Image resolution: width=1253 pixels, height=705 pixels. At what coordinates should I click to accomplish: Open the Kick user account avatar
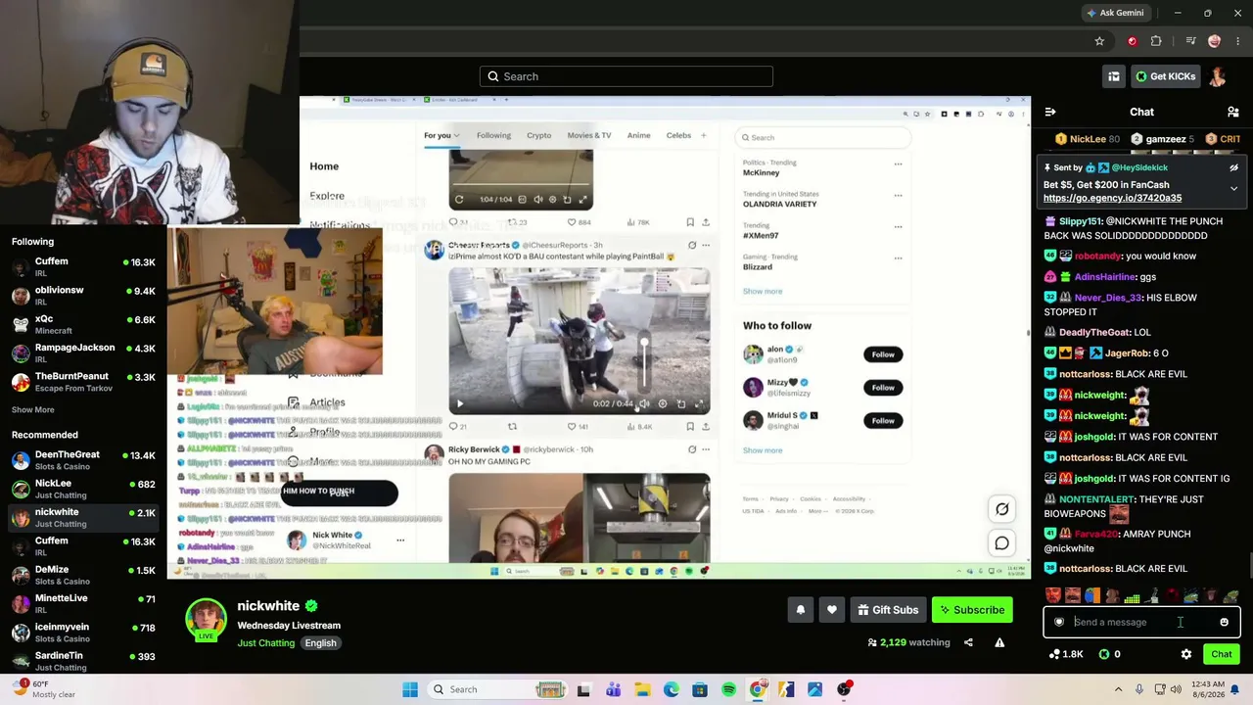coord(1219,76)
